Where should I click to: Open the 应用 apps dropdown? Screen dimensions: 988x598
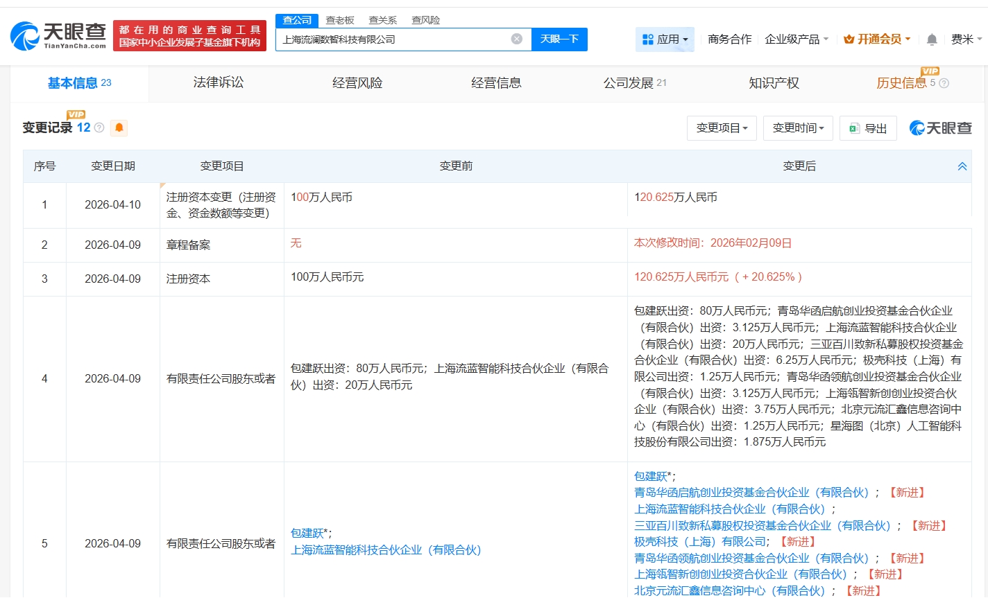pos(665,39)
